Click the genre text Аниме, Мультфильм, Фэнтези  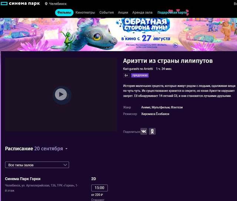[162, 107]
